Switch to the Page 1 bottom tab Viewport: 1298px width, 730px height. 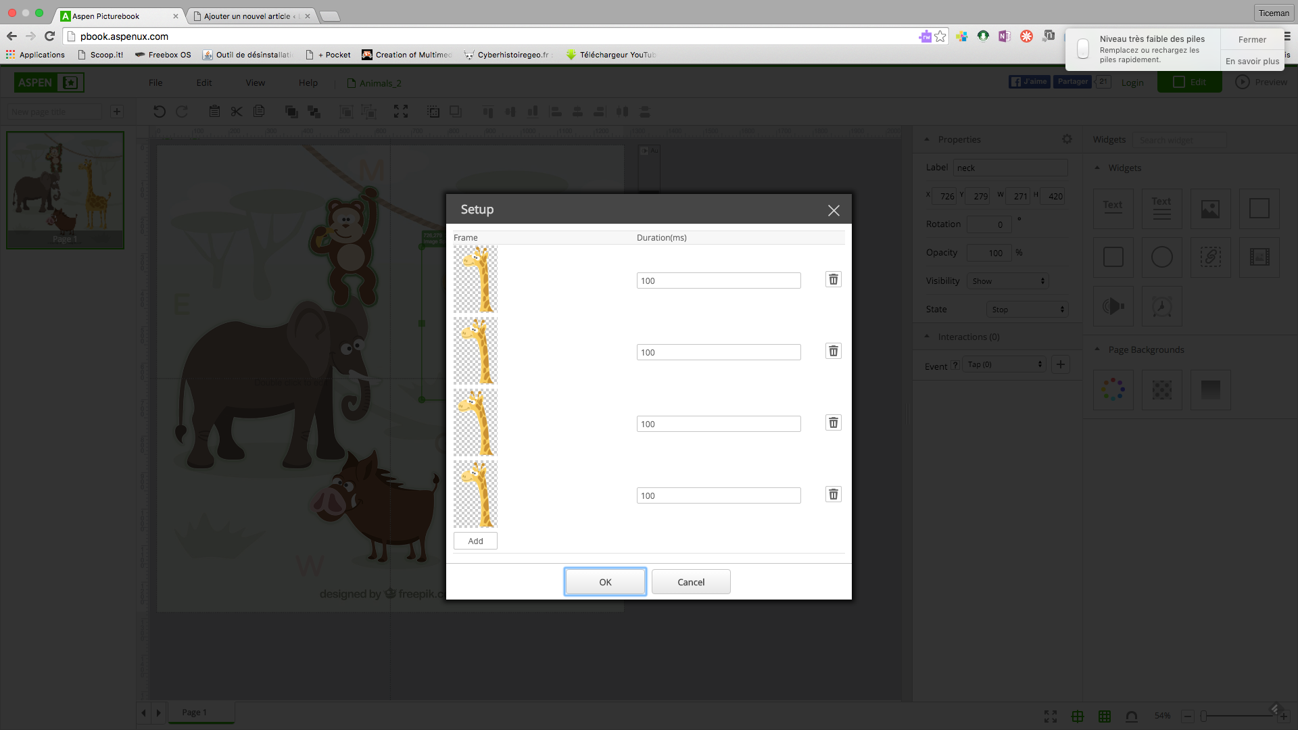pos(200,712)
